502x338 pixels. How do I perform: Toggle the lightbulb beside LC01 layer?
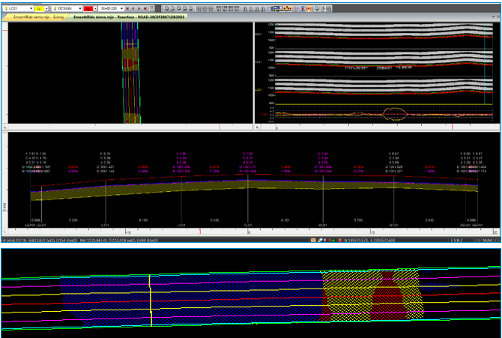4,7
